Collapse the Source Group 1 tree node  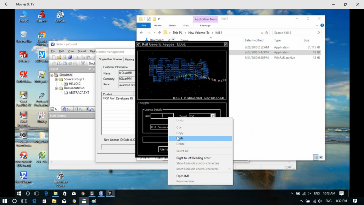pos(56,79)
